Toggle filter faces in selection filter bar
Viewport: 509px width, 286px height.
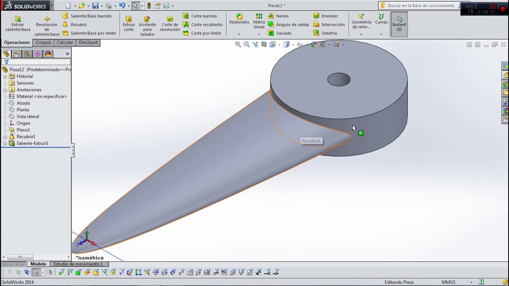78,272
